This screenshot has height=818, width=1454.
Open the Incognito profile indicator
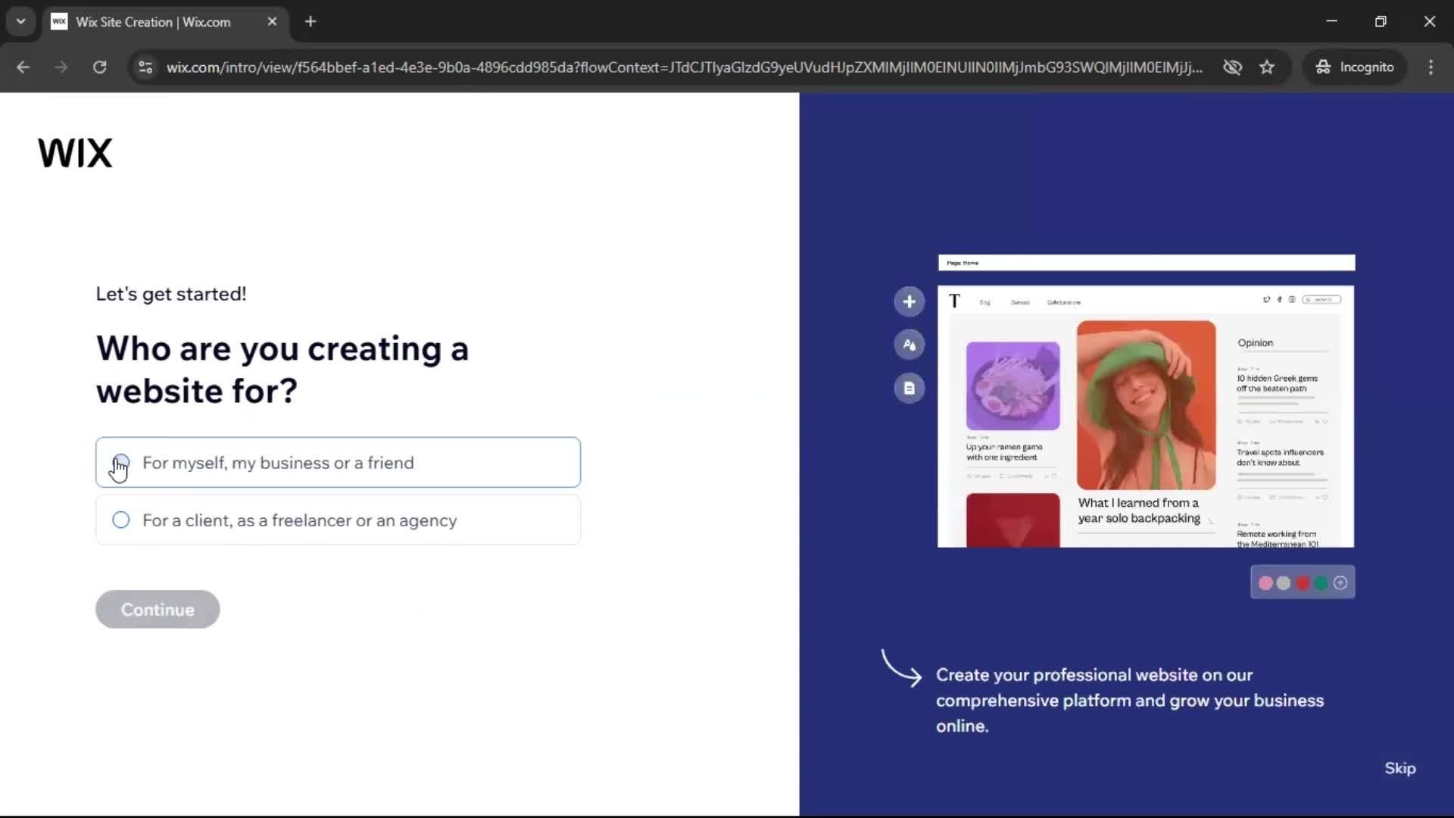1354,67
